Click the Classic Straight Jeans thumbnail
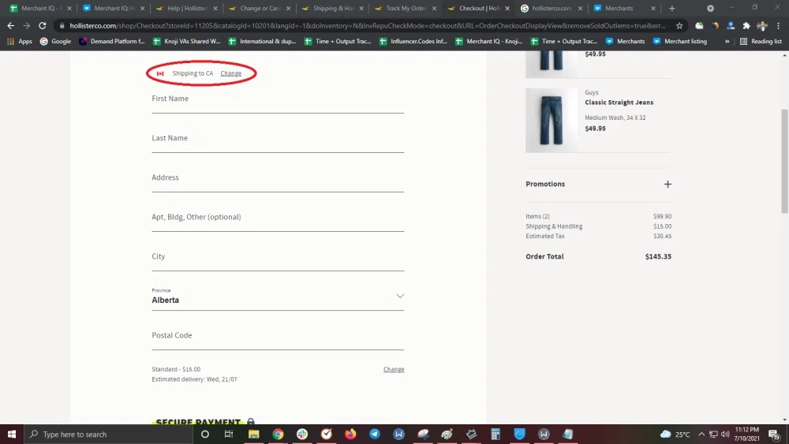Screen dimensions: 789x444 point(552,121)
